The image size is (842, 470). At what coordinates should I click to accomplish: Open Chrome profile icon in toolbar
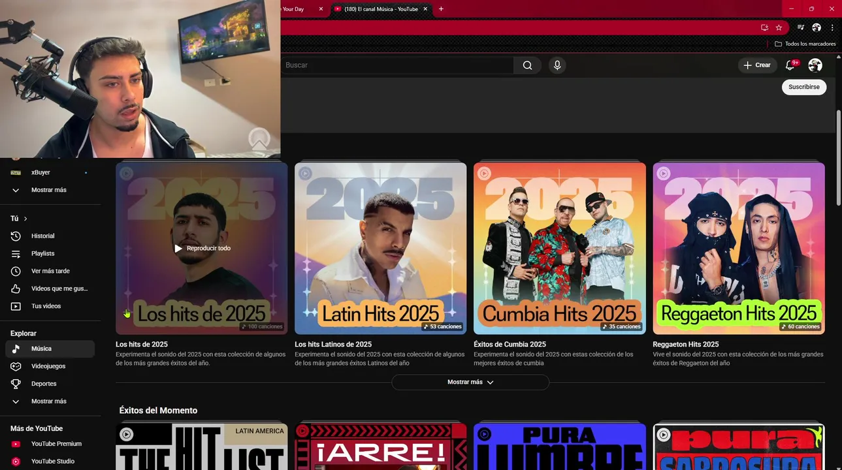pyautogui.click(x=817, y=27)
